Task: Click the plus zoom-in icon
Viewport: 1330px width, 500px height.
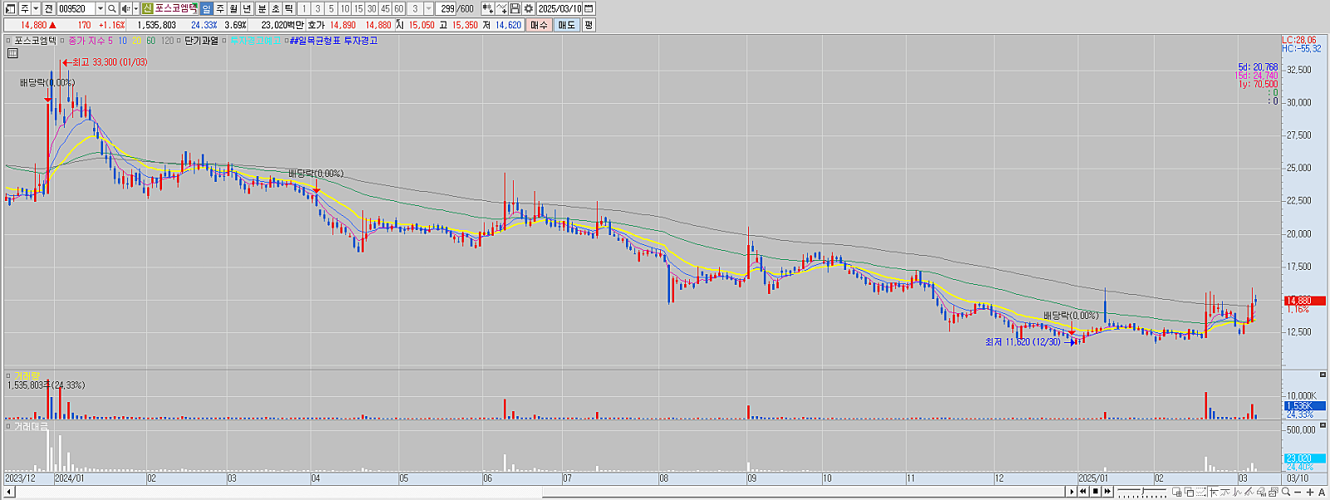Action: (x=1310, y=493)
